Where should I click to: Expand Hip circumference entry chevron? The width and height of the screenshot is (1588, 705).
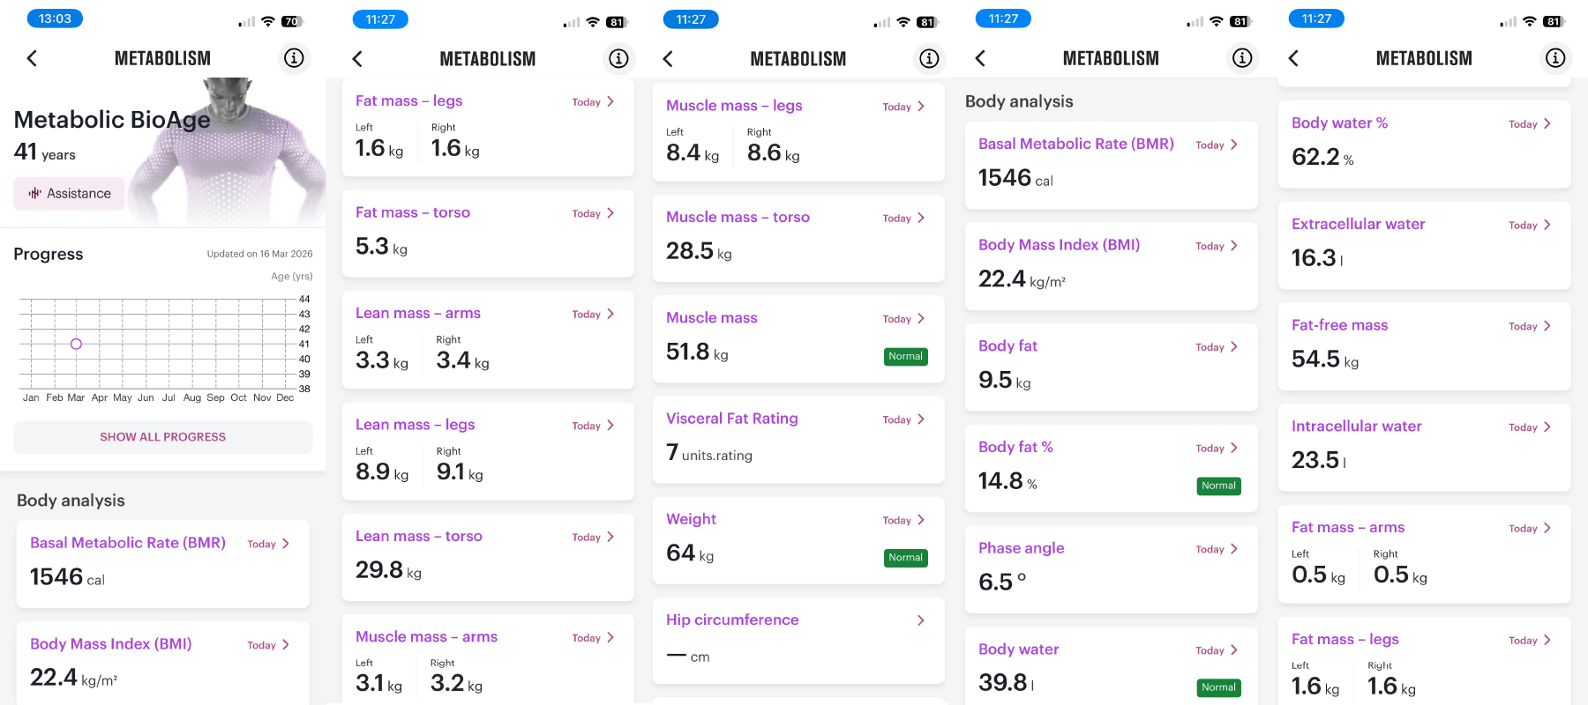(x=921, y=620)
